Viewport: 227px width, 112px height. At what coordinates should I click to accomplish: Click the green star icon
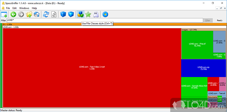click(x=88, y=14)
